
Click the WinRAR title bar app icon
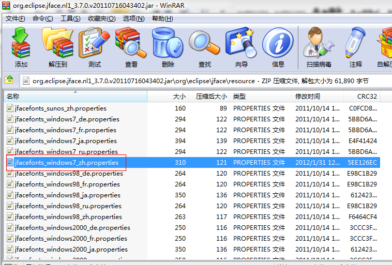coord(6,5)
